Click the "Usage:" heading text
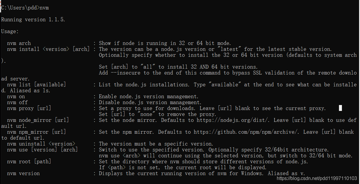This screenshot has width=360, height=184. tap(10, 31)
